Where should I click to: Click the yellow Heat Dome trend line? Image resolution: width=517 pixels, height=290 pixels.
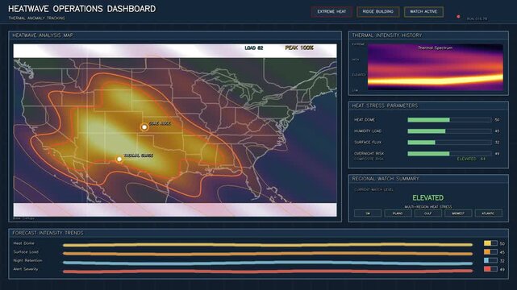pyautogui.click(x=268, y=245)
